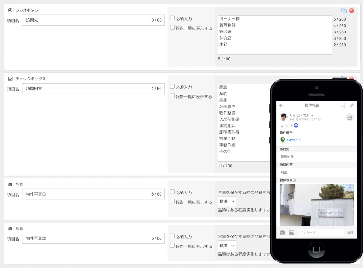The height and width of the screenshot is (268, 363).
Task: Enable 報告一覧に表示する for 物件写真②
Action: tap(172, 246)
